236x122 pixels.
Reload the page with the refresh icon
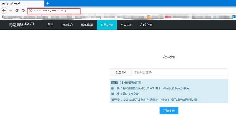[17, 11]
